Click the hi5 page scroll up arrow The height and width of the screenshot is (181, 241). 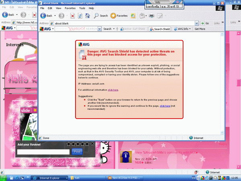239,33
